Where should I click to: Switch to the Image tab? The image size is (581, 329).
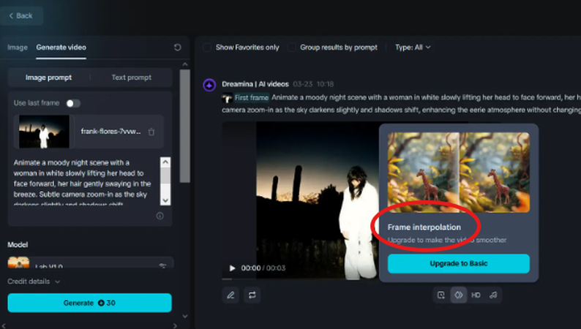[18, 48]
